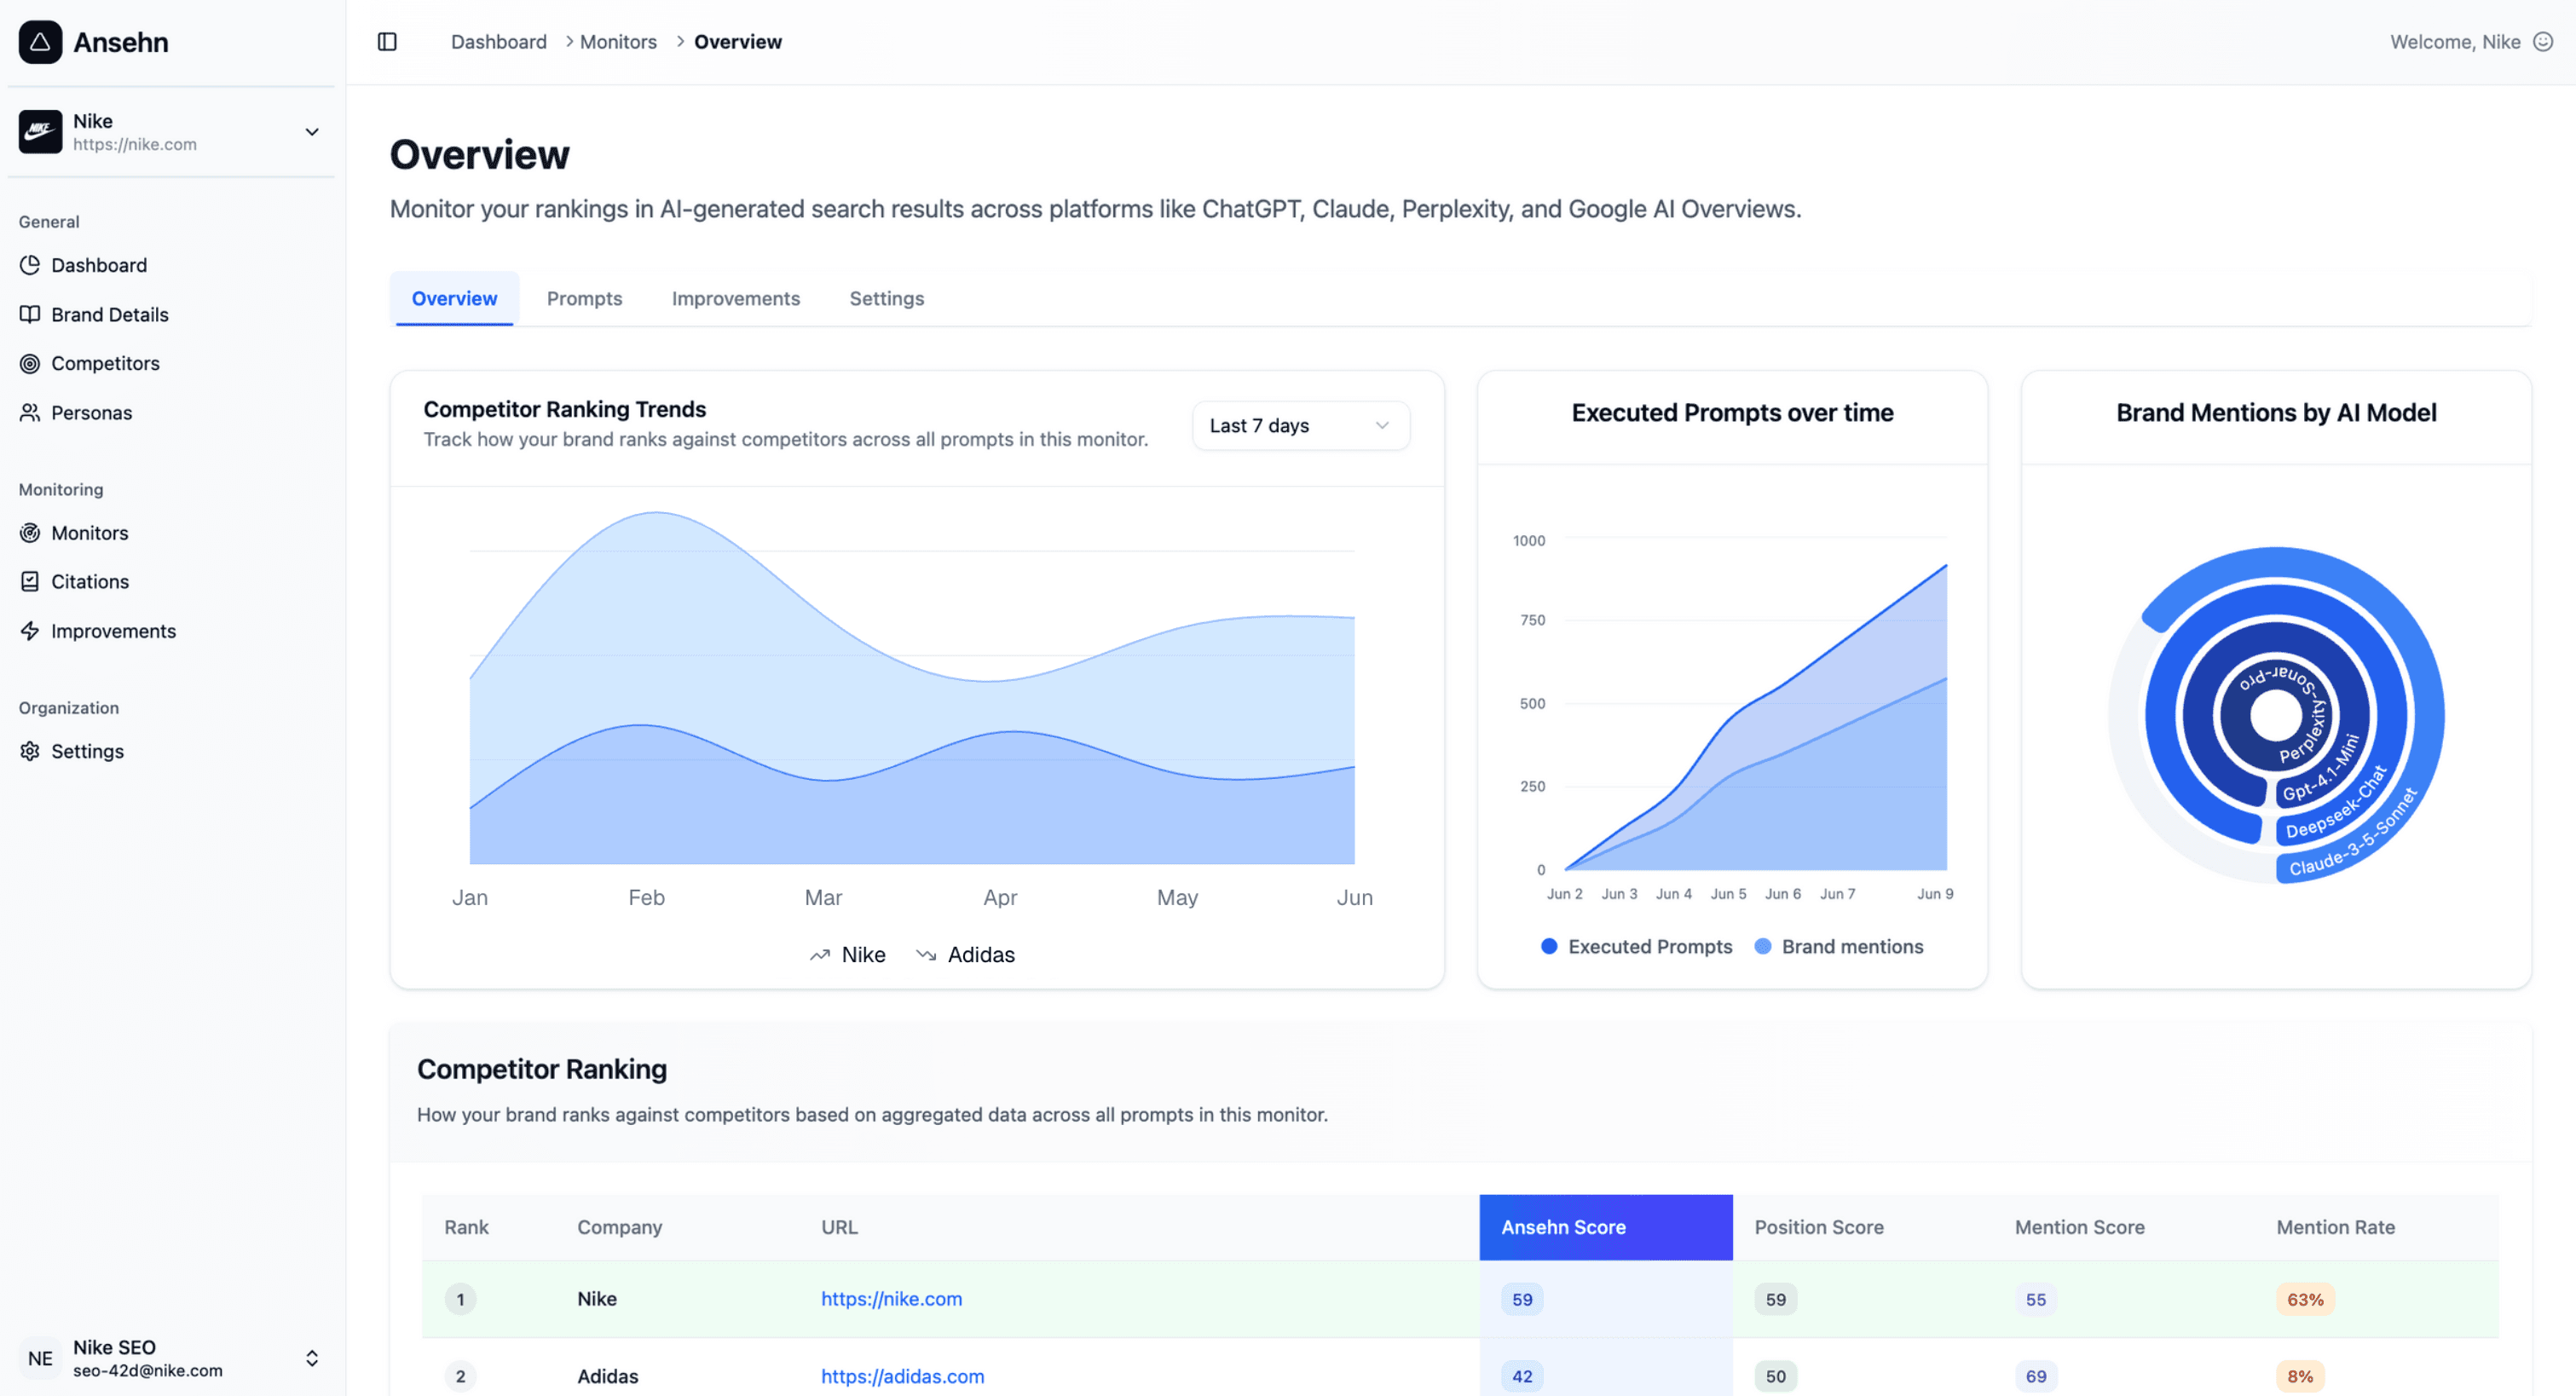Click the Brand Details book icon
The image size is (2576, 1396).
[30, 314]
